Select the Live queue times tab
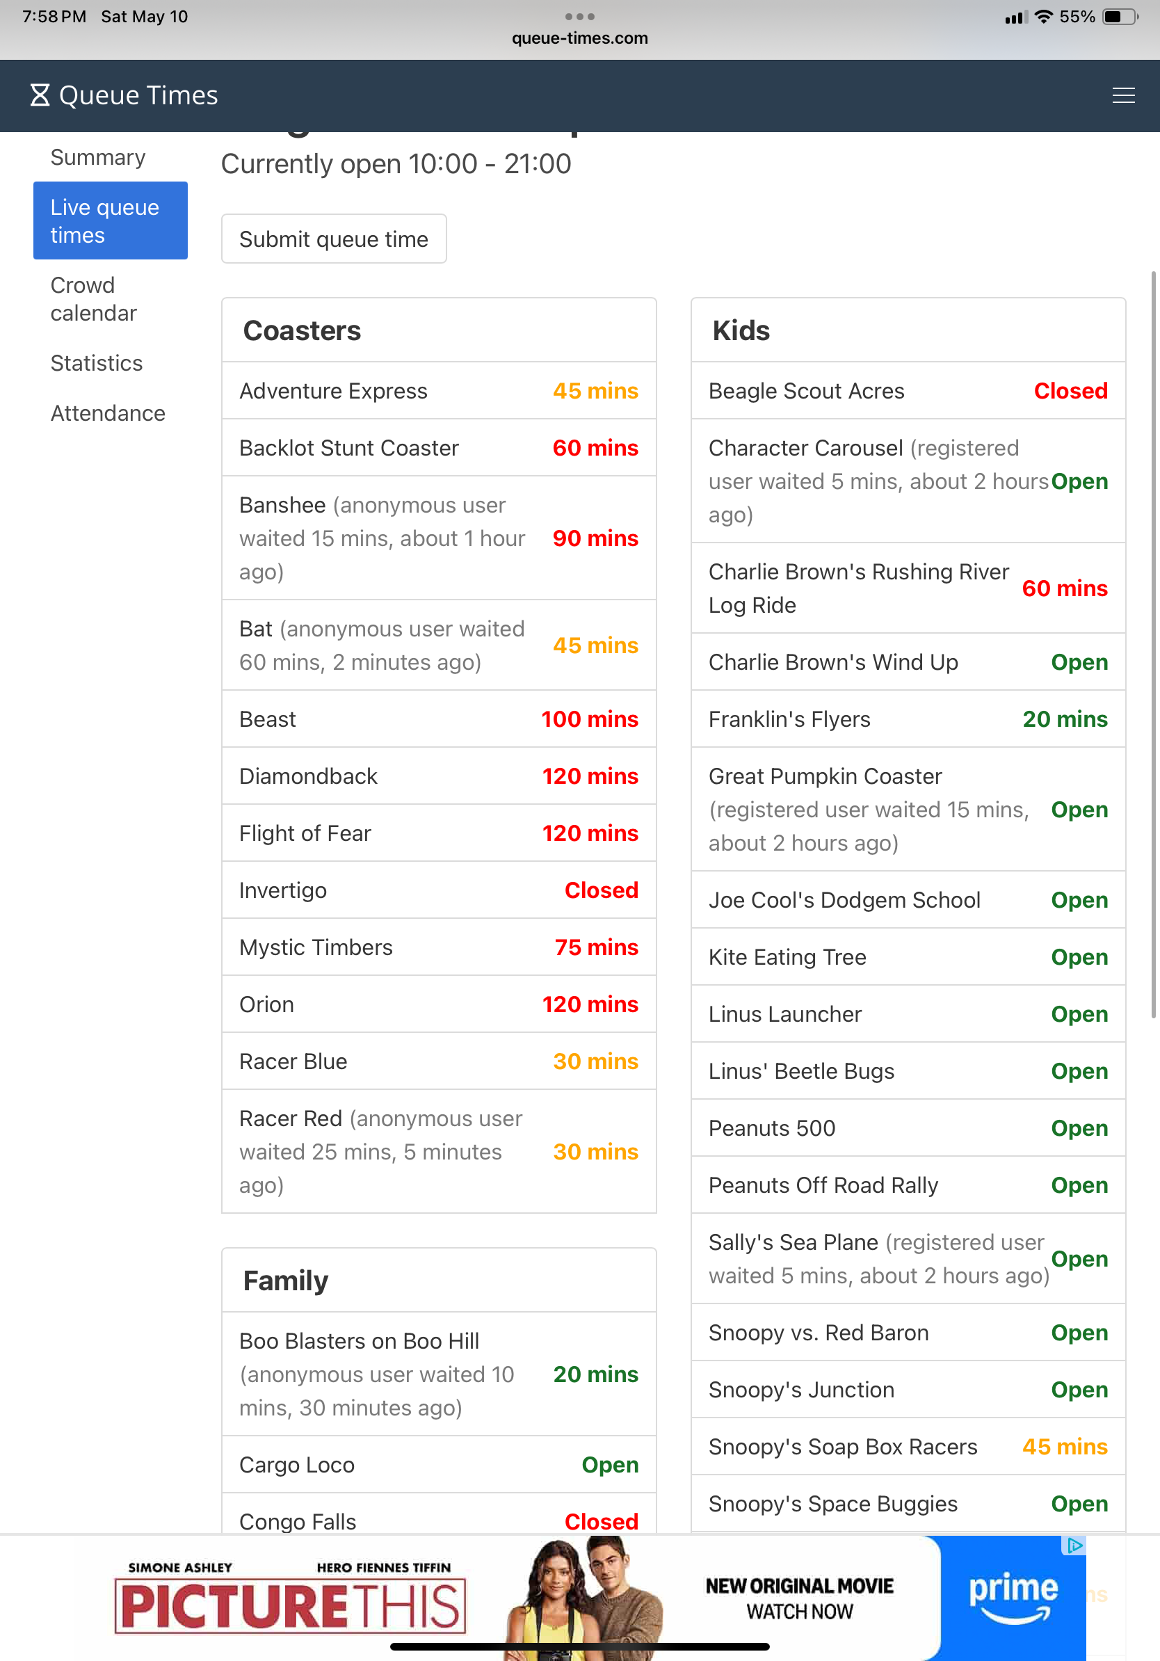The width and height of the screenshot is (1160, 1661). [110, 220]
